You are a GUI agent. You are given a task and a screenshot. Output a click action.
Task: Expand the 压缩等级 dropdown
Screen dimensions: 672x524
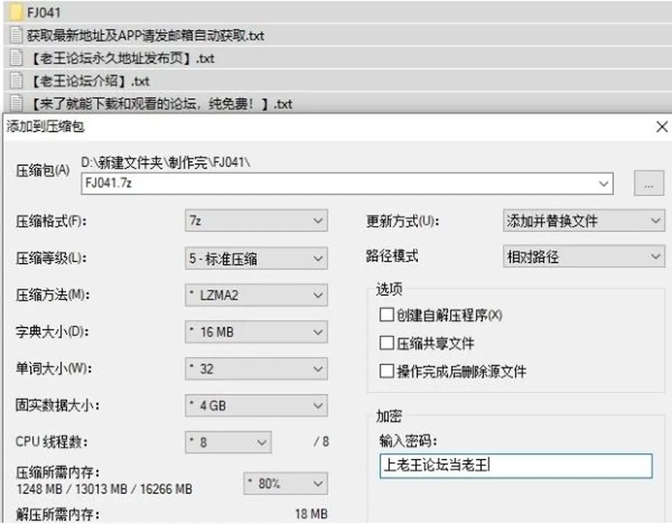256,258
